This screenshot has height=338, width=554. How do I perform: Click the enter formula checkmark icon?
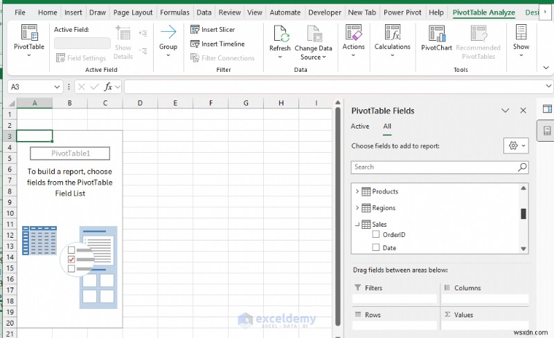(x=94, y=87)
